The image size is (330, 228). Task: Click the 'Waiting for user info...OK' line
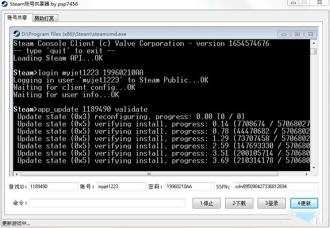click(66, 95)
